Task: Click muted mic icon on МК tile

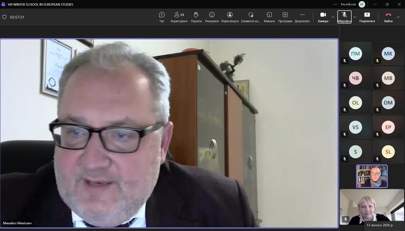Action: 377,61
